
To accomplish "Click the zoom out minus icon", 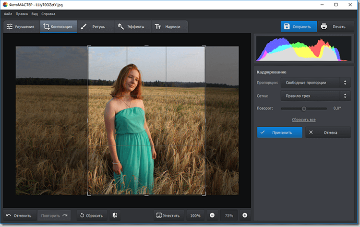I will [x=212, y=215].
